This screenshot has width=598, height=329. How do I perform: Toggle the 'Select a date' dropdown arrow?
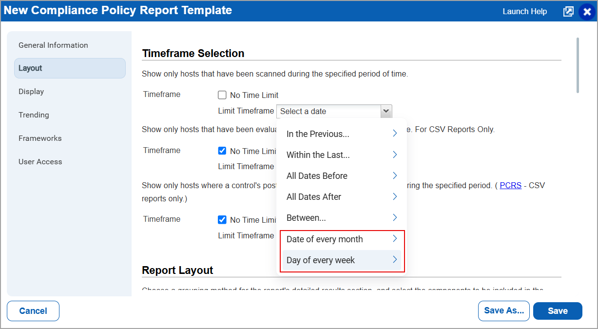386,111
